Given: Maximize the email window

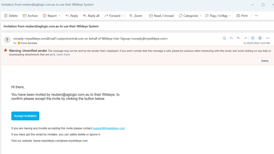Looking at the screenshot, I should point(263,5).
